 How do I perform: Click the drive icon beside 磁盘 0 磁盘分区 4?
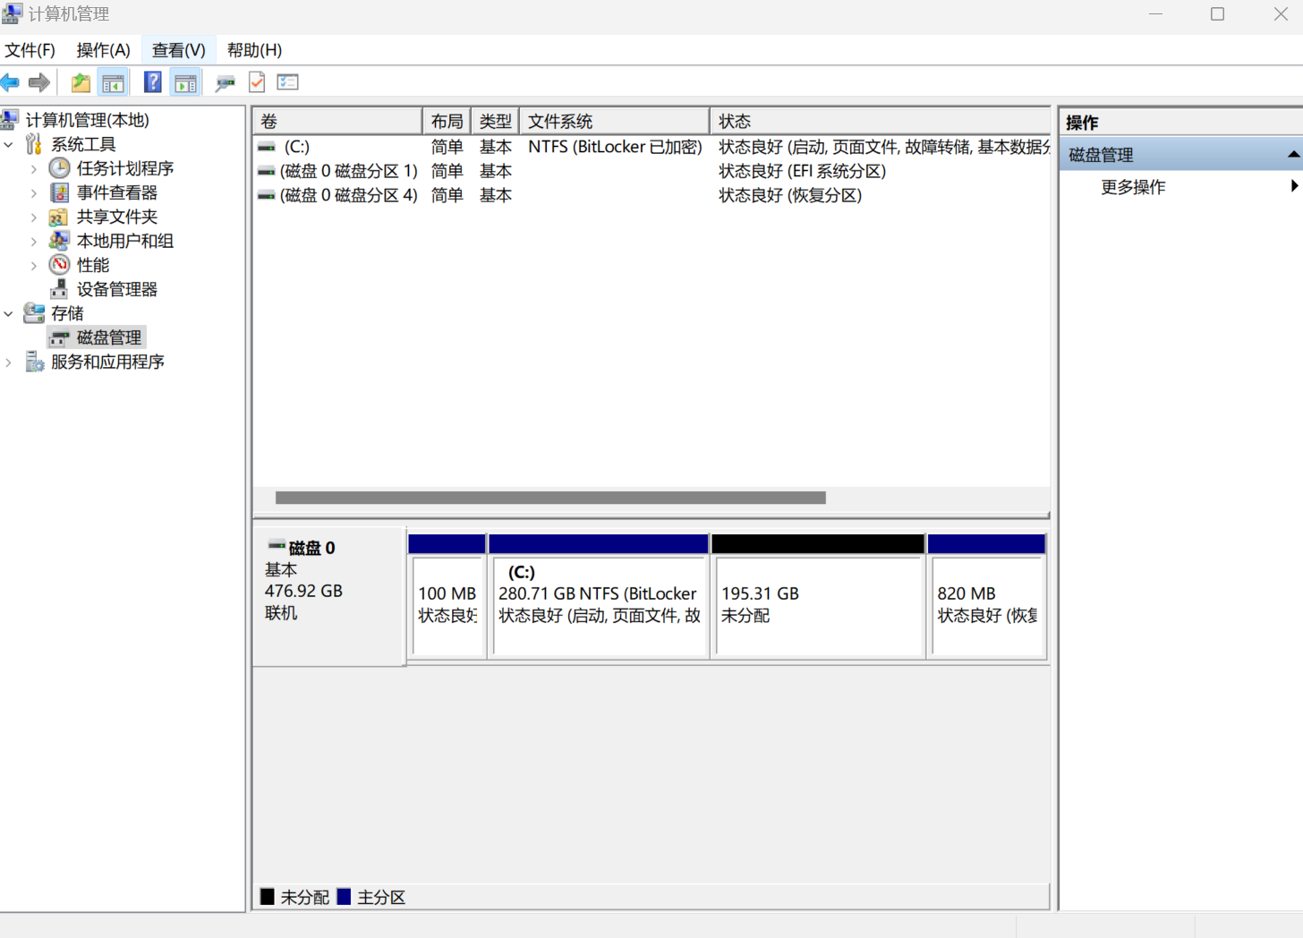[x=267, y=194]
